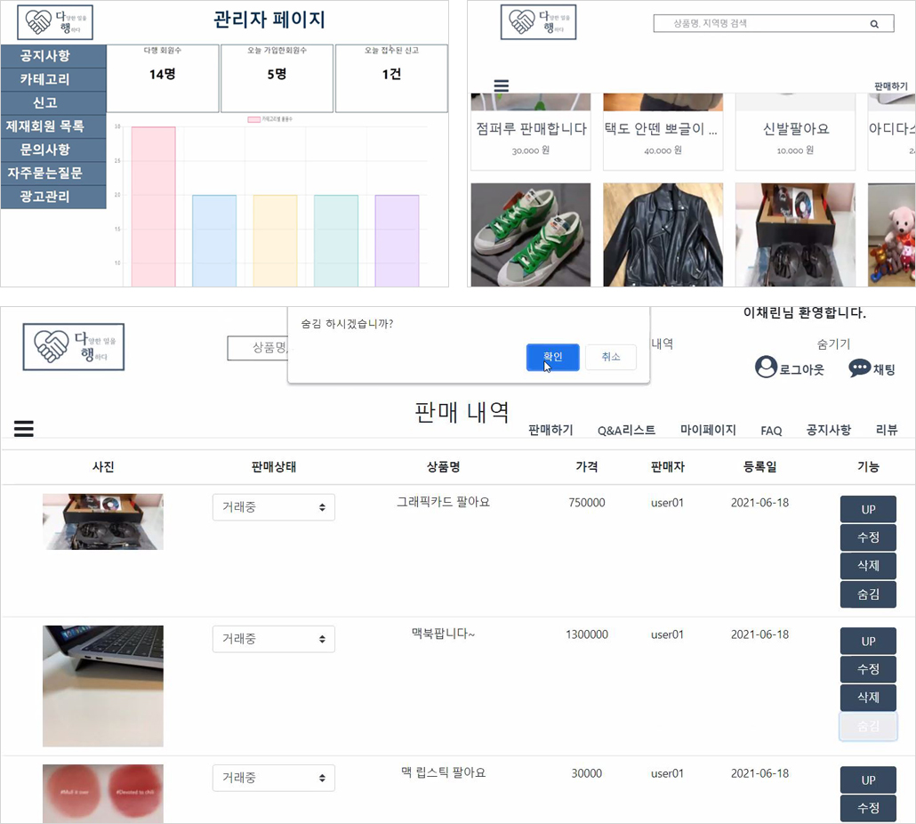Click the logo in the admin page
This screenshot has height=824, width=916.
[x=55, y=22]
